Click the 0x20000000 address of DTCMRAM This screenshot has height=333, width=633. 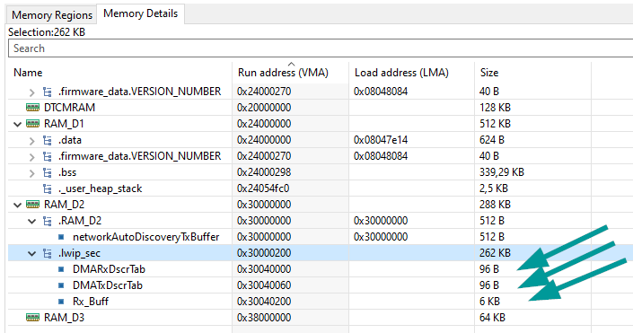(x=264, y=108)
